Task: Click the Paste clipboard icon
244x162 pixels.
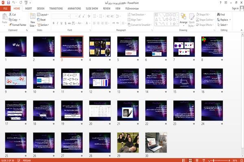Action: tap(4, 17)
